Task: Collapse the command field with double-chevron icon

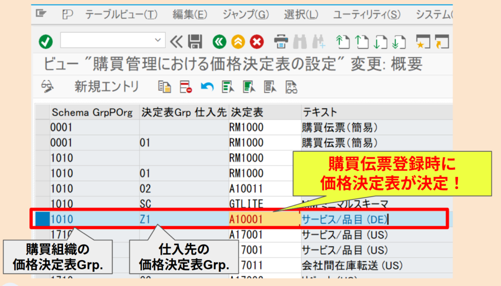Action: click(x=176, y=42)
